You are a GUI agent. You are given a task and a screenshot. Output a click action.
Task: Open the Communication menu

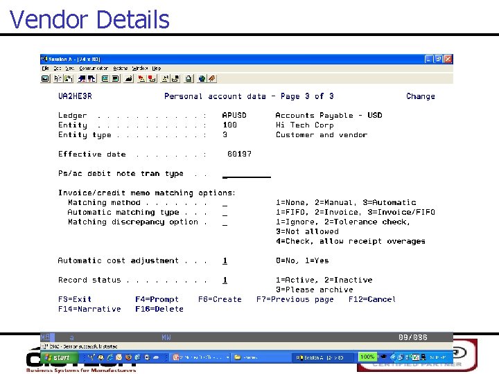point(94,69)
